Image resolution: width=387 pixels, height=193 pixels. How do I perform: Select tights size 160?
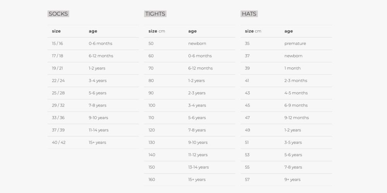point(152,180)
